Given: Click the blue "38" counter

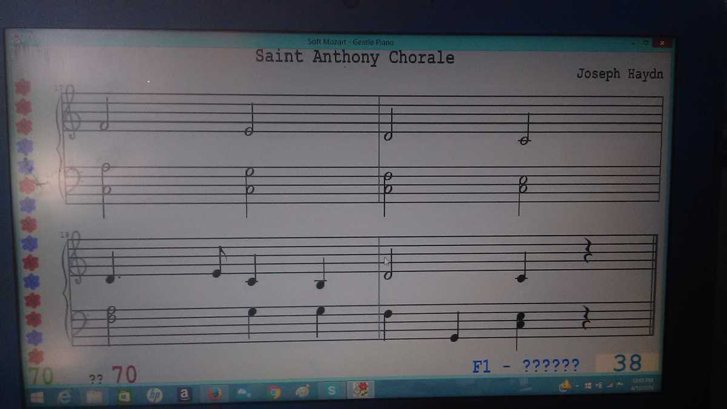Looking at the screenshot, I should point(627,363).
